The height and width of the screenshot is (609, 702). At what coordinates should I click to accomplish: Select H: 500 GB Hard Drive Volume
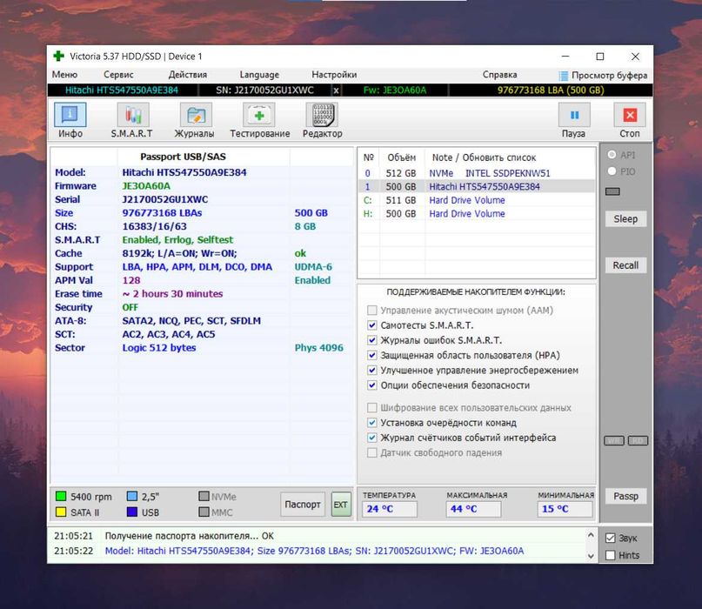point(477,214)
